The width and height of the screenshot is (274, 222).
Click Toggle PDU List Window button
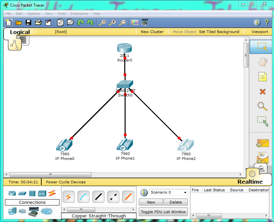tap(163, 212)
